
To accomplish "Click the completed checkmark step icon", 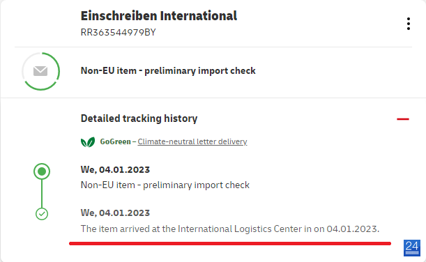I will click(42, 214).
